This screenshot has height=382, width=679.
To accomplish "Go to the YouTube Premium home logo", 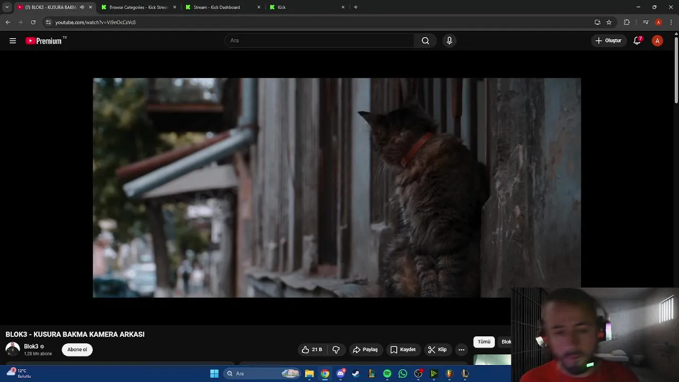I will pyautogui.click(x=43, y=41).
